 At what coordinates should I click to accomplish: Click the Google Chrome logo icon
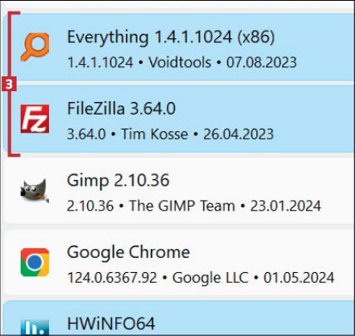(x=35, y=262)
